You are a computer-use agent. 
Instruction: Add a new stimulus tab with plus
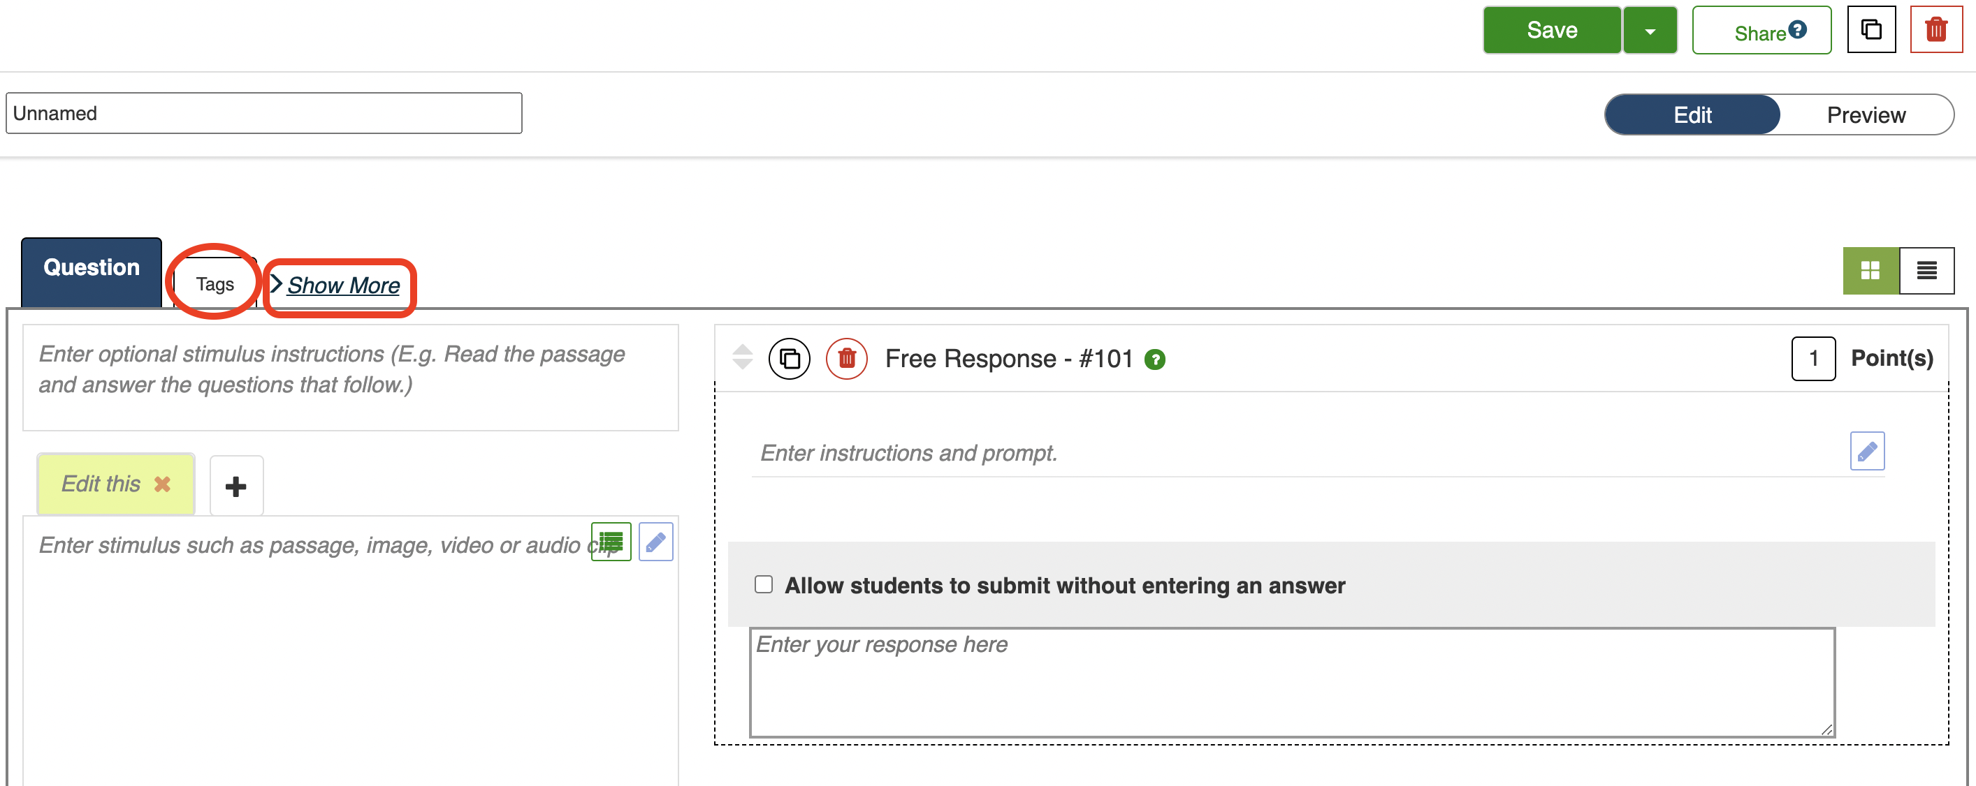tap(236, 486)
